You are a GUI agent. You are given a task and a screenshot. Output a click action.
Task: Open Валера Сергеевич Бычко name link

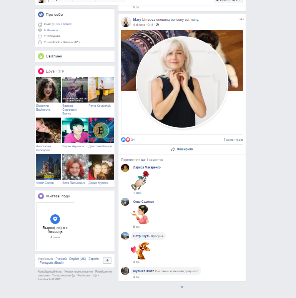pyautogui.click(x=70, y=109)
